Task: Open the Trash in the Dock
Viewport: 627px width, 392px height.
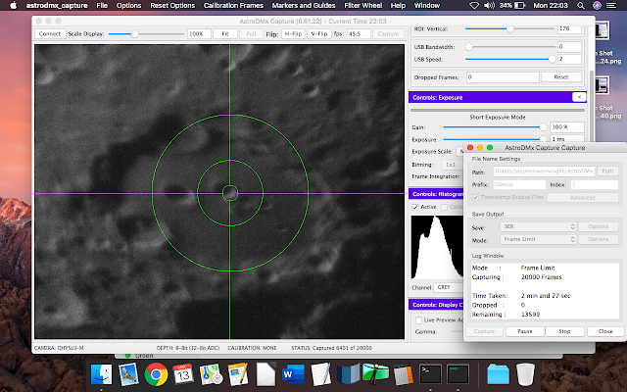Action: pyautogui.click(x=525, y=374)
